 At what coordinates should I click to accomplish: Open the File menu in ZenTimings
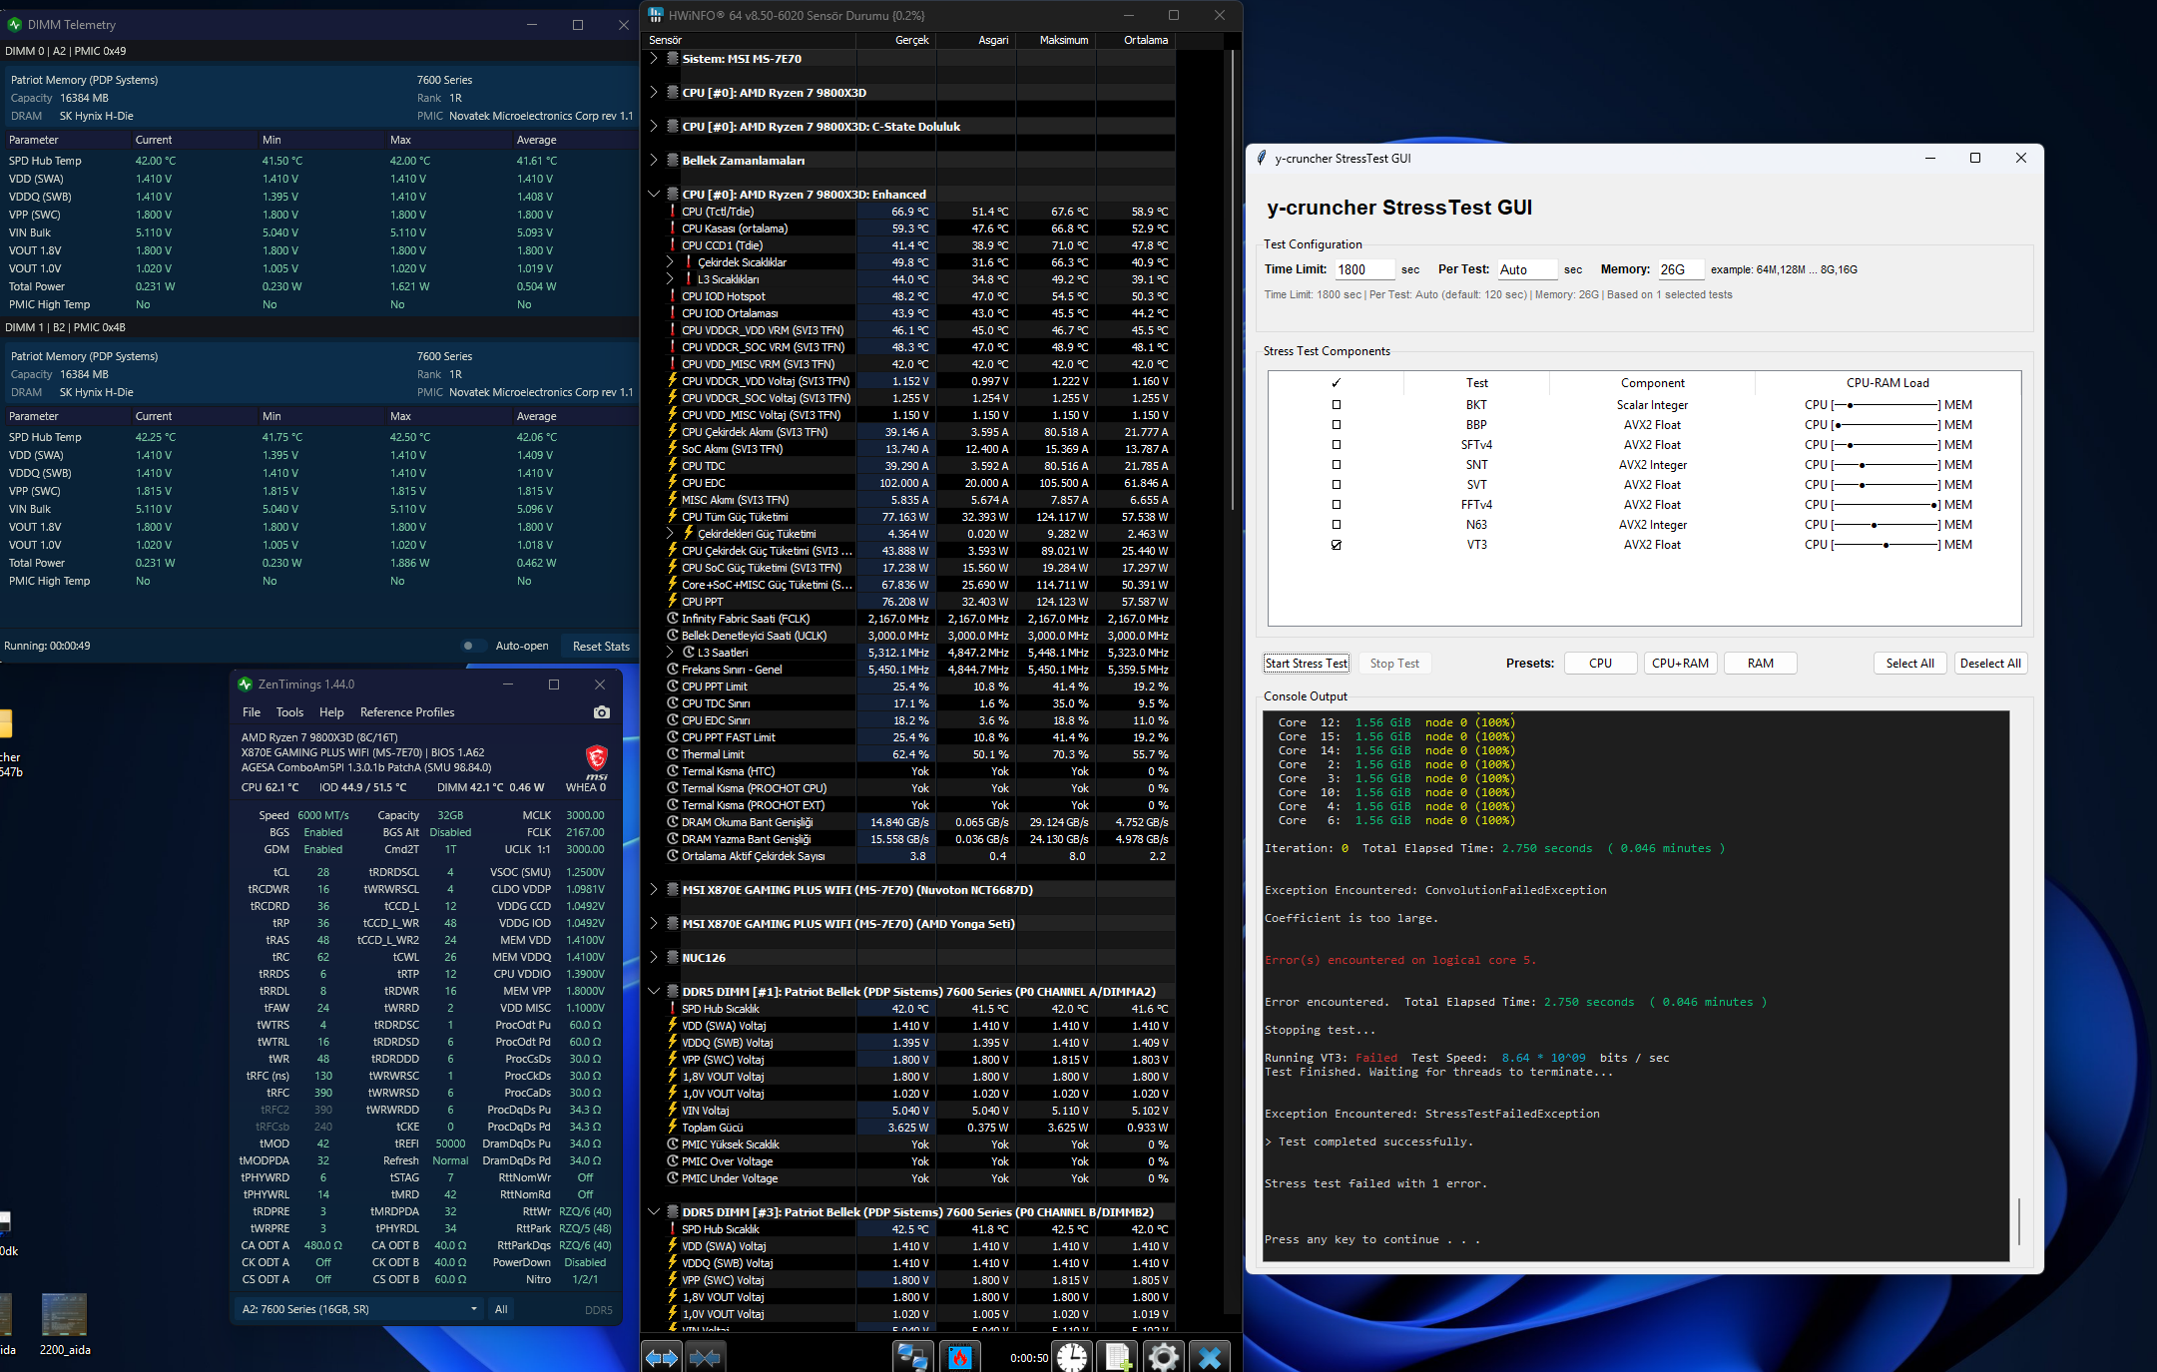coord(252,712)
